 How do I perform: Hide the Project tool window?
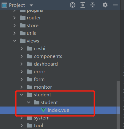click(115, 5)
